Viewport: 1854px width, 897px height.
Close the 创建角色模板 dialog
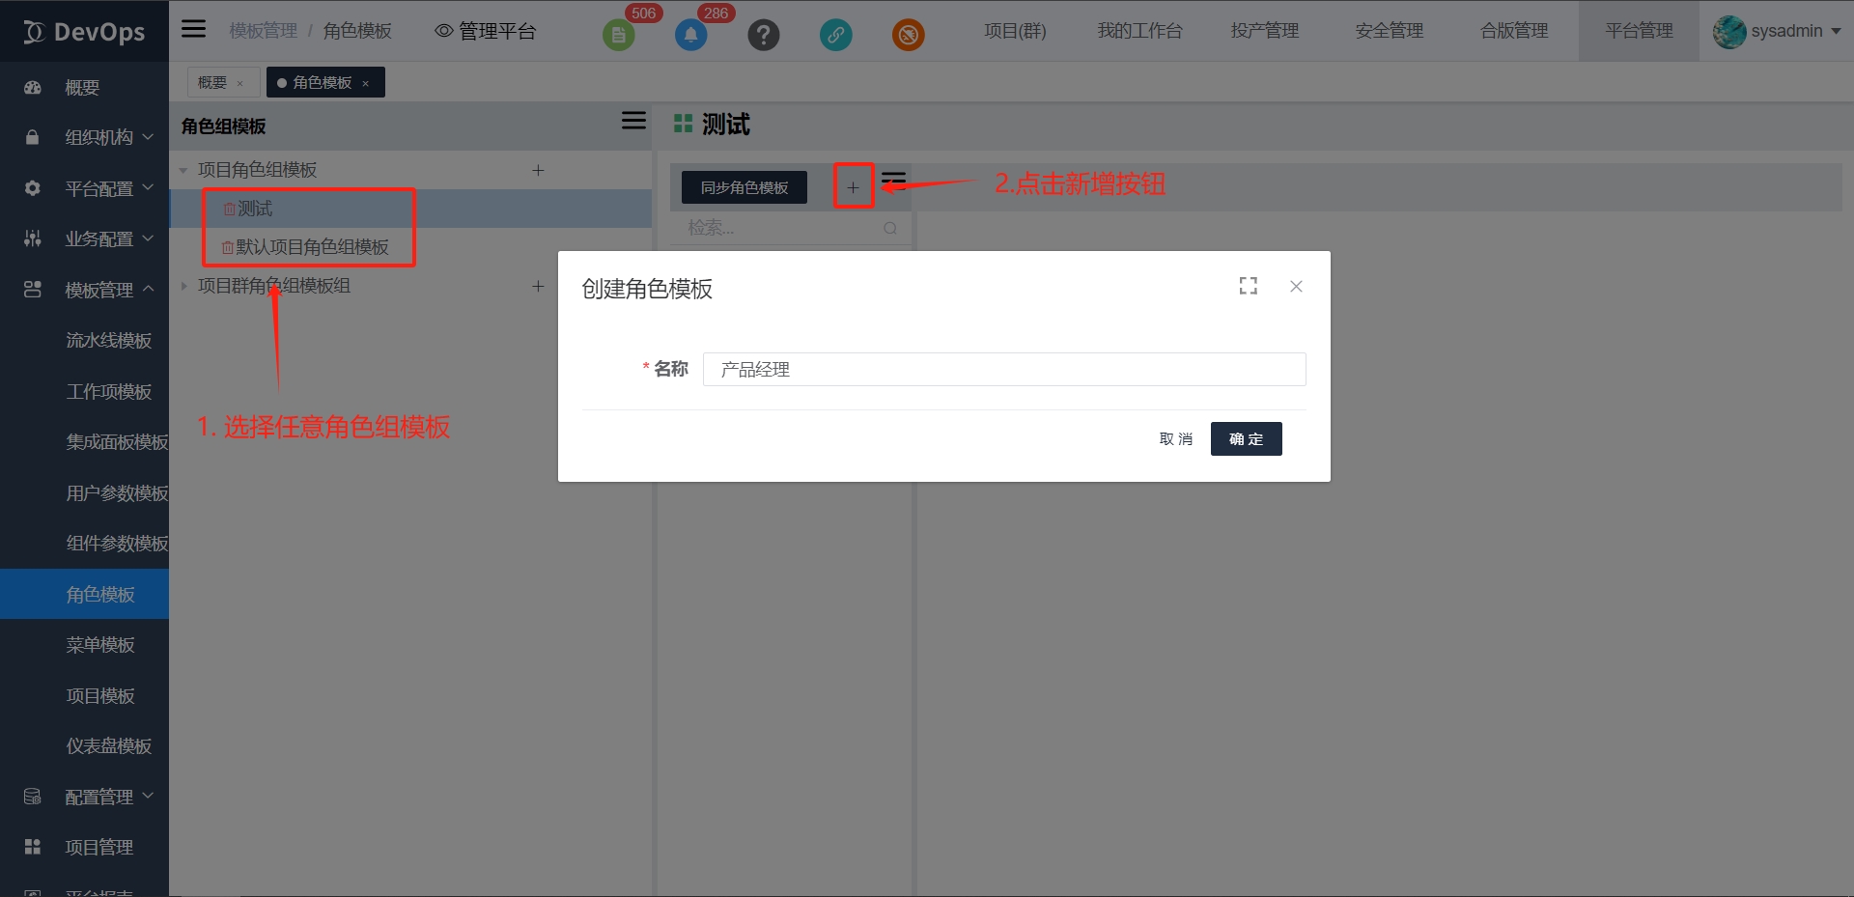pyautogui.click(x=1296, y=286)
